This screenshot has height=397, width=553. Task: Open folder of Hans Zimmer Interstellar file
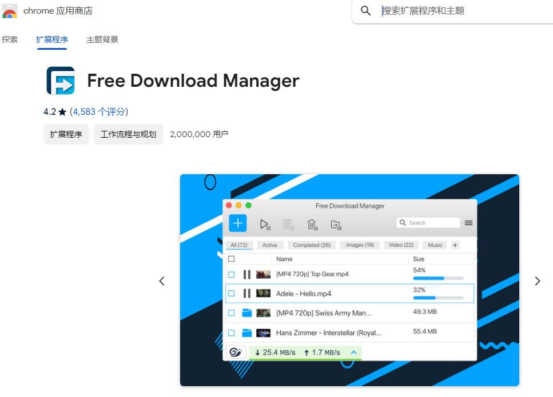[247, 332]
